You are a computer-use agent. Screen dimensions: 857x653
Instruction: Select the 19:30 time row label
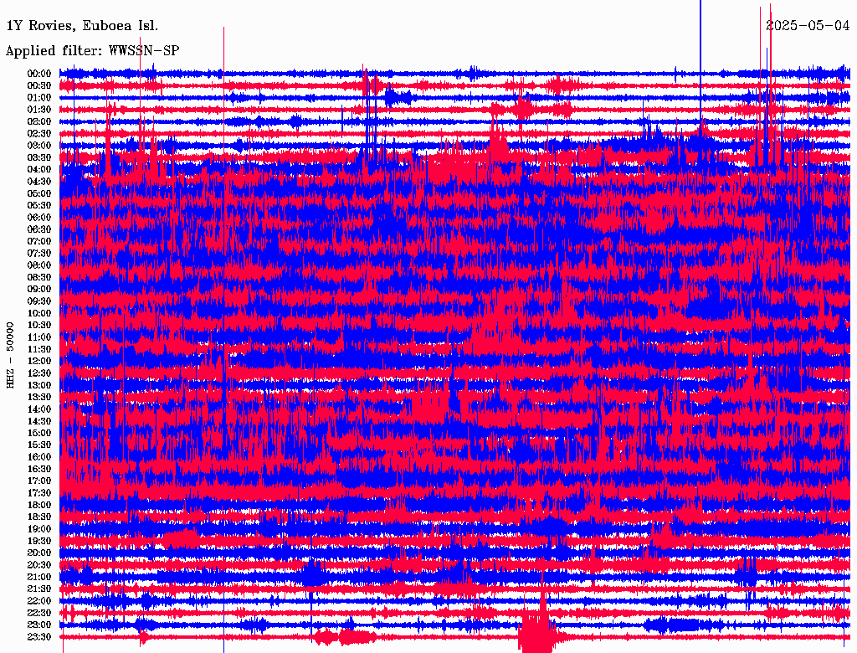(x=39, y=541)
